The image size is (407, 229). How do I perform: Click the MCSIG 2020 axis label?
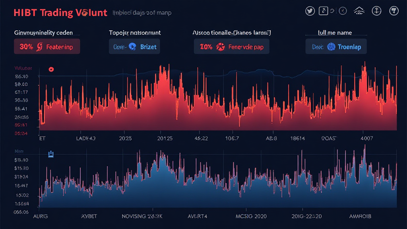coord(252,217)
